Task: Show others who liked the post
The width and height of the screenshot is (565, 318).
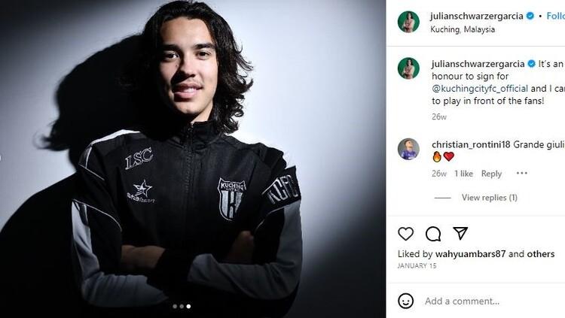Action: tap(540, 254)
